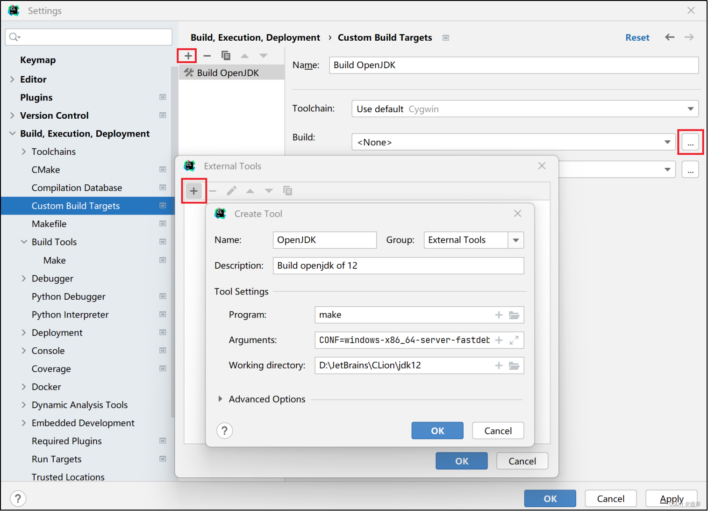Expand the Docker node

[x=24, y=387]
